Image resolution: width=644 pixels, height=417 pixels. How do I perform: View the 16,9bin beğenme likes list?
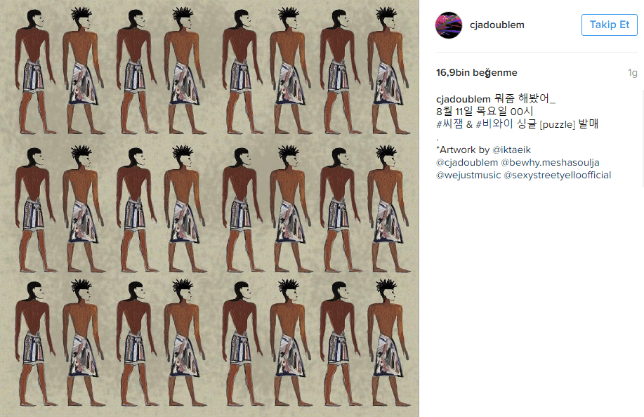pos(476,72)
